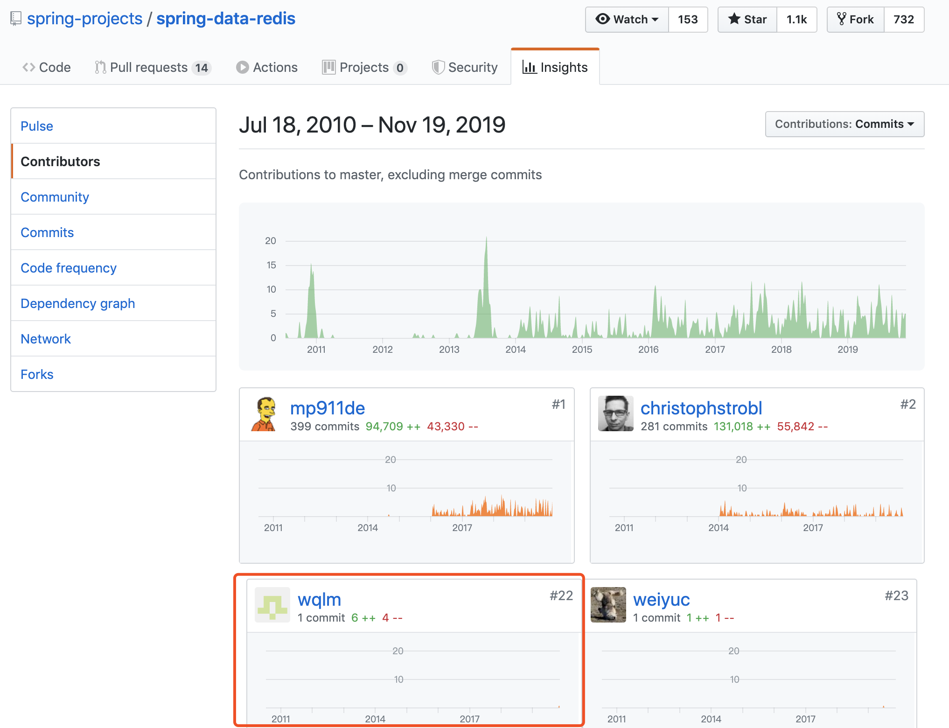The image size is (949, 728).
Task: Open the mp911de profile link
Action: click(328, 408)
